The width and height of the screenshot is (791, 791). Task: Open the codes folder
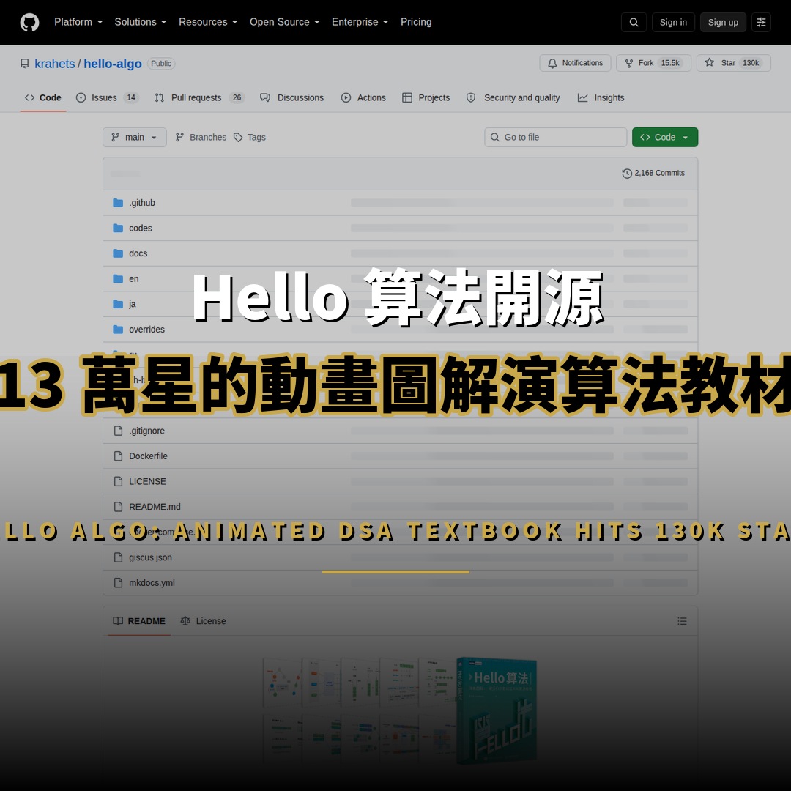[x=140, y=228]
